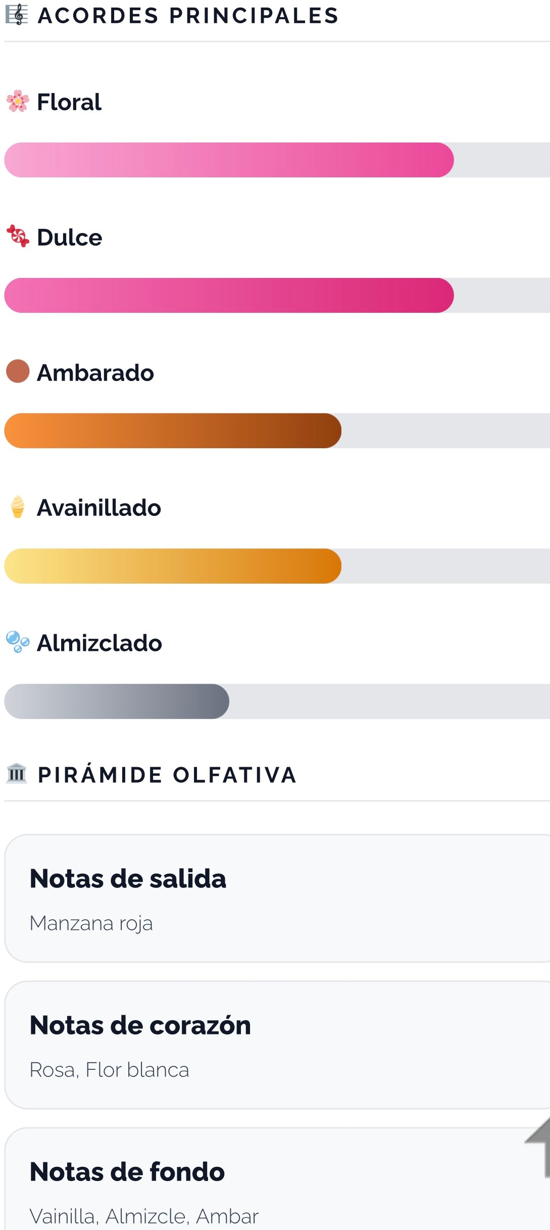
Task: Tap the building icon beside Pirámide Olfativa
Action: (x=17, y=774)
